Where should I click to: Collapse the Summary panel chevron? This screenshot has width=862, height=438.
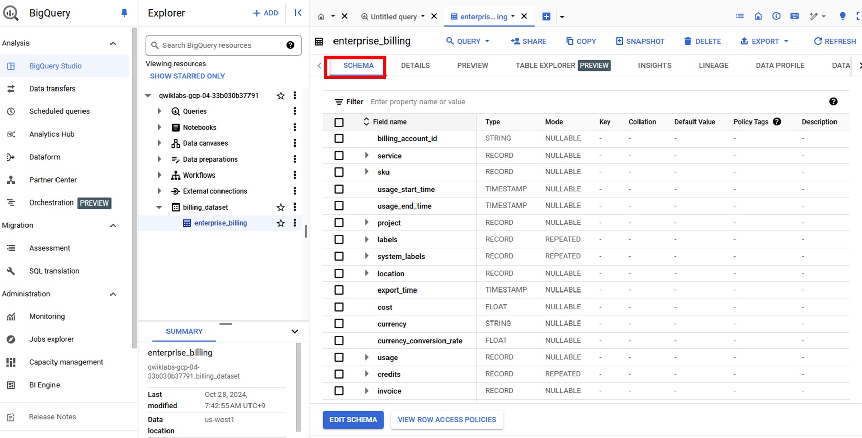tap(295, 331)
